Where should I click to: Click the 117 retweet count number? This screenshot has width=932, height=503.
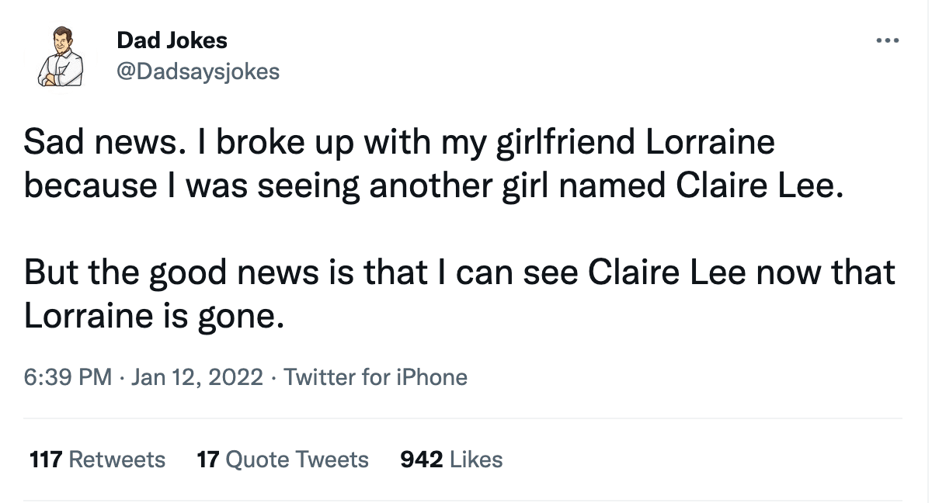tap(46, 460)
